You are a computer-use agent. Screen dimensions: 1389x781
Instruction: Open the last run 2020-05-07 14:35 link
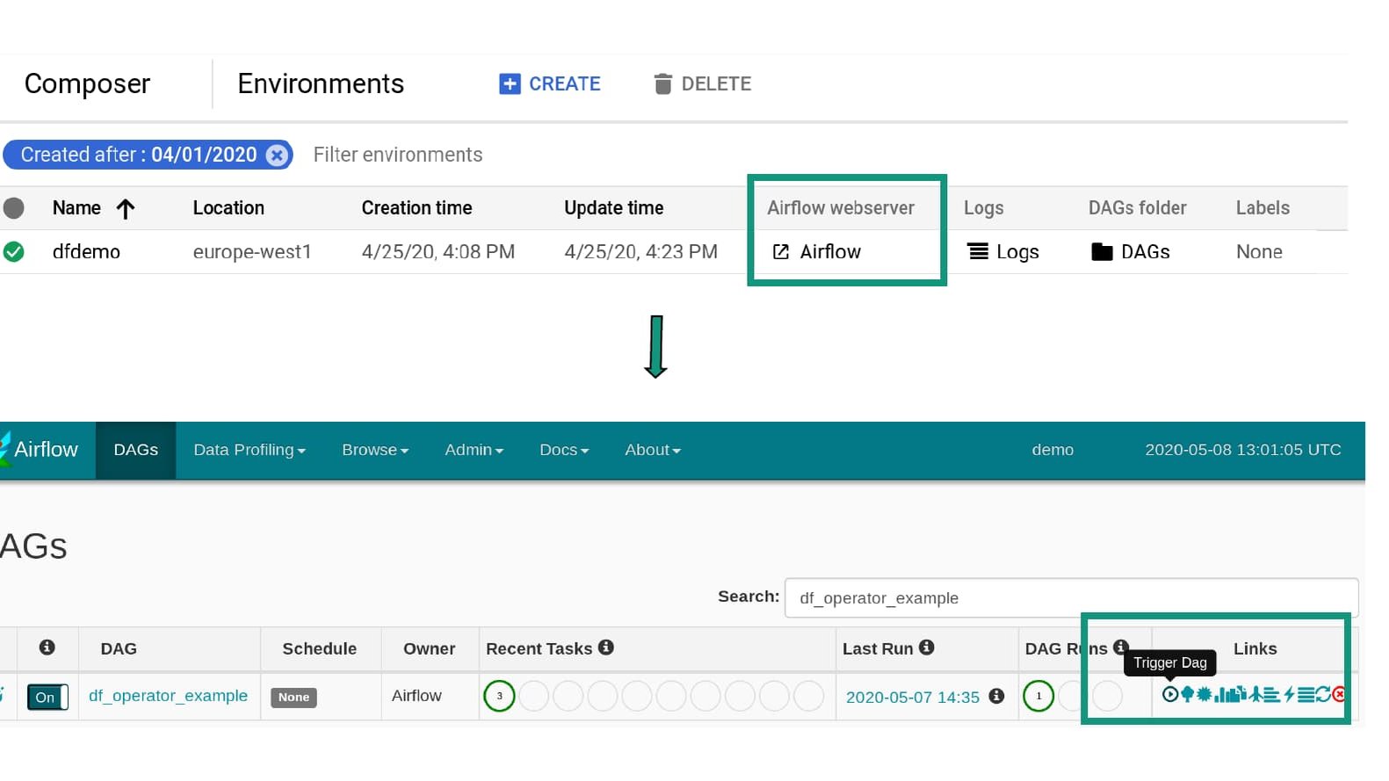[913, 697]
